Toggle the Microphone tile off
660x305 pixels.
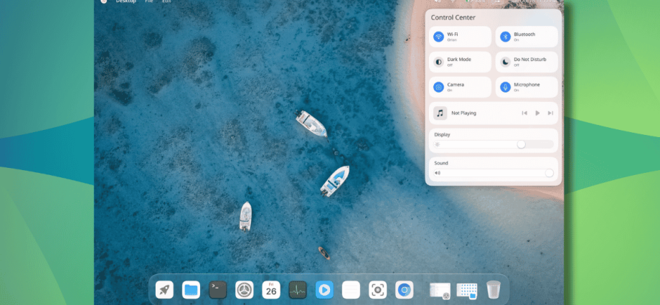pyautogui.click(x=527, y=88)
